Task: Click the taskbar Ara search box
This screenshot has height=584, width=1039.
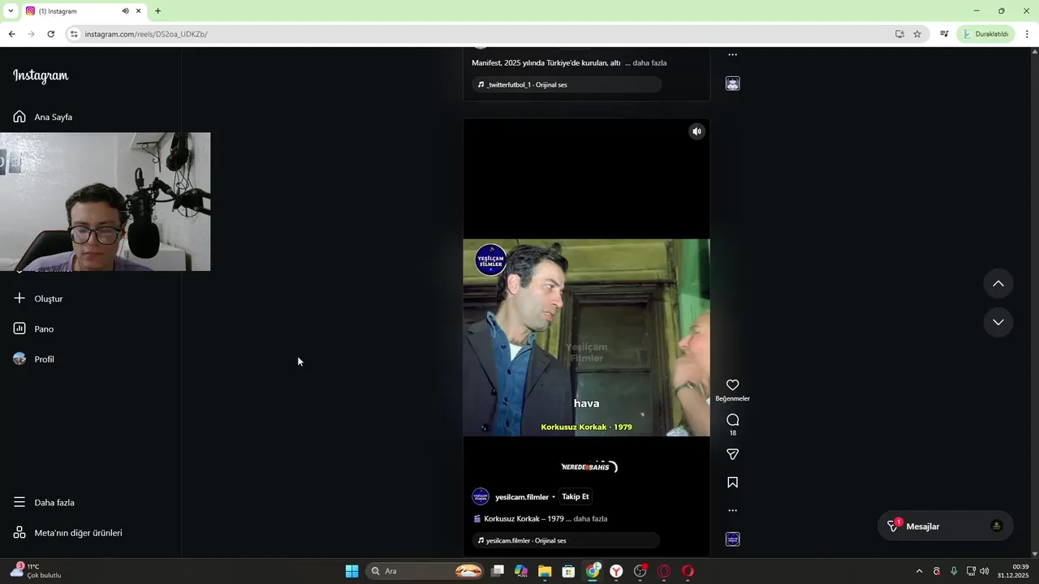Action: [x=425, y=571]
